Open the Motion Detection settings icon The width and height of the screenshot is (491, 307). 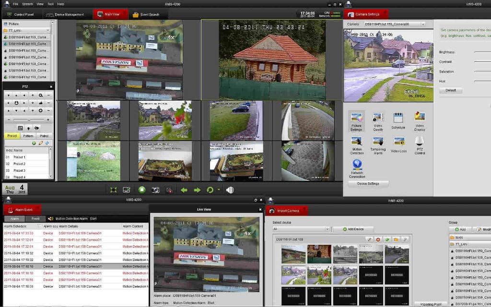coord(357,142)
